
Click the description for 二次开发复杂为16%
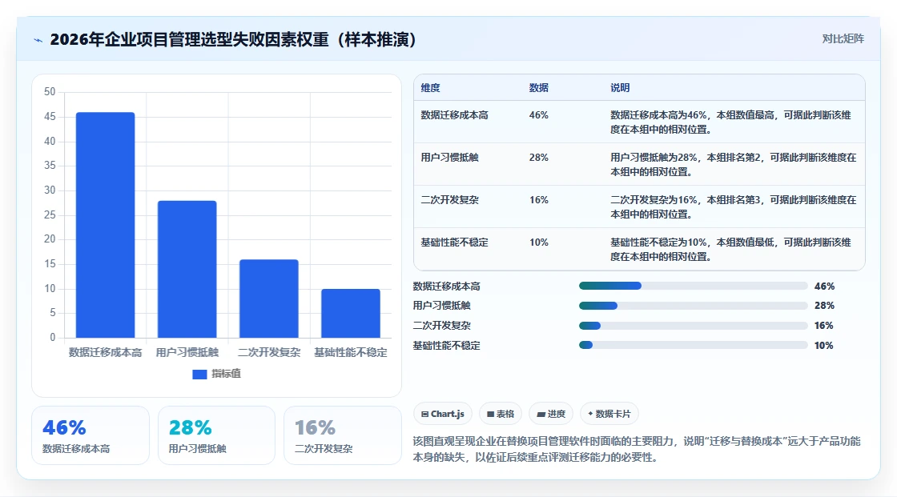click(x=733, y=207)
